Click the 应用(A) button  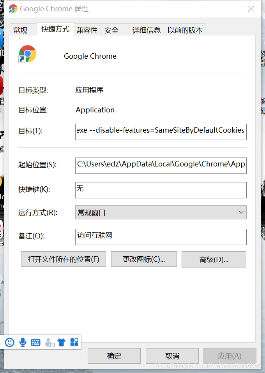point(230,356)
